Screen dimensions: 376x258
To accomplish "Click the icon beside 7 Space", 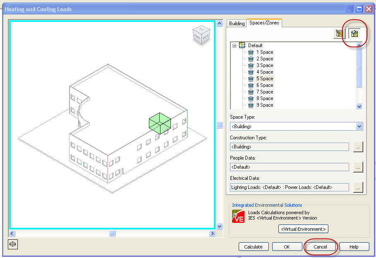I will click(x=251, y=92).
